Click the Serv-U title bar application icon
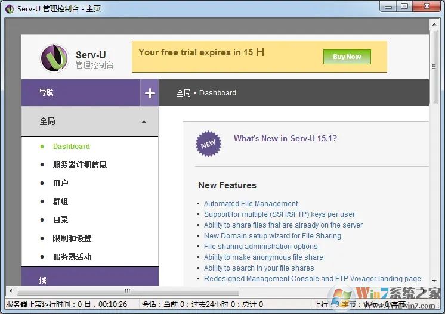This screenshot has height=314, width=445. tap(10, 8)
